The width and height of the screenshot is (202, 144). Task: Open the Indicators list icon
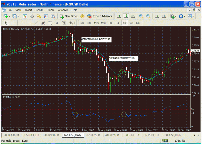pos(172,16)
